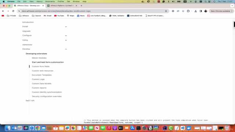Go to Custom Data Models section
235x132 pixels.
click(x=41, y=84)
